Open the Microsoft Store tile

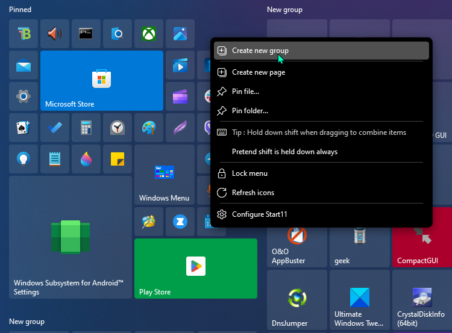(102, 81)
